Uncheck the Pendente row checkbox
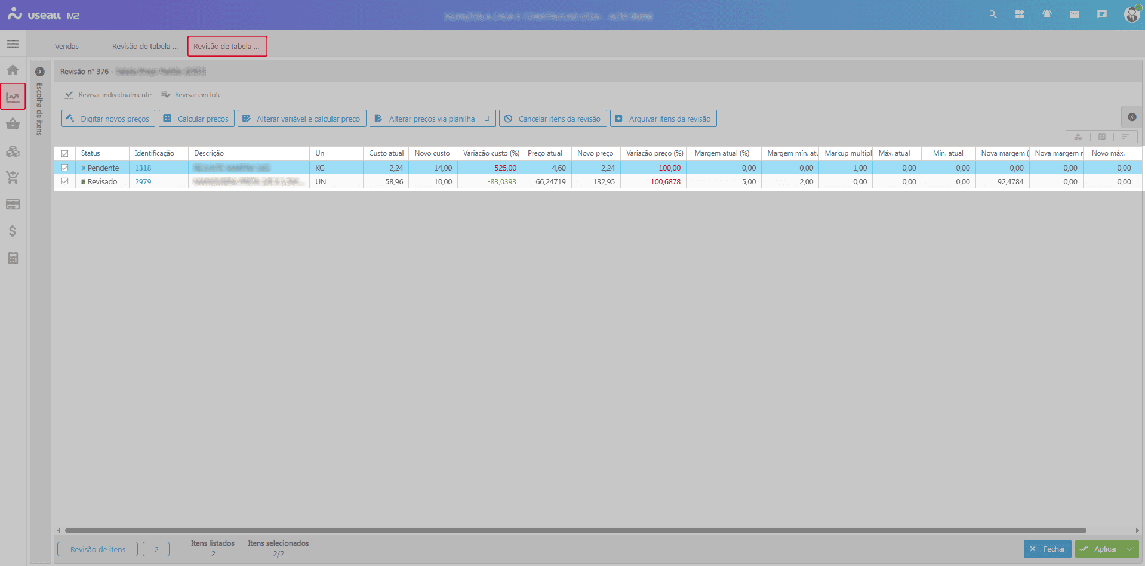 (65, 168)
